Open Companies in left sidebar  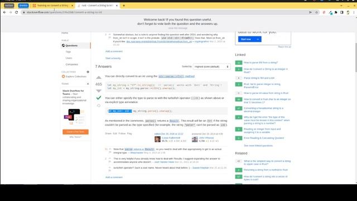click(72, 64)
